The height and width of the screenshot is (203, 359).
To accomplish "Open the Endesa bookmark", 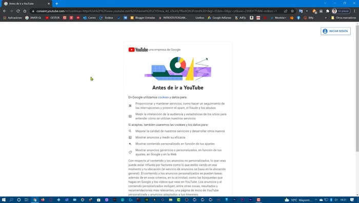I will 107,17.
